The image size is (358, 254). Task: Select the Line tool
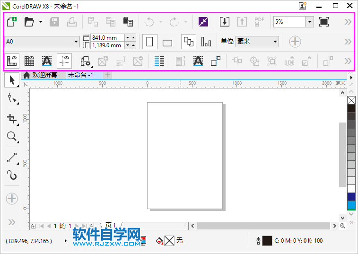pyautogui.click(x=12, y=158)
